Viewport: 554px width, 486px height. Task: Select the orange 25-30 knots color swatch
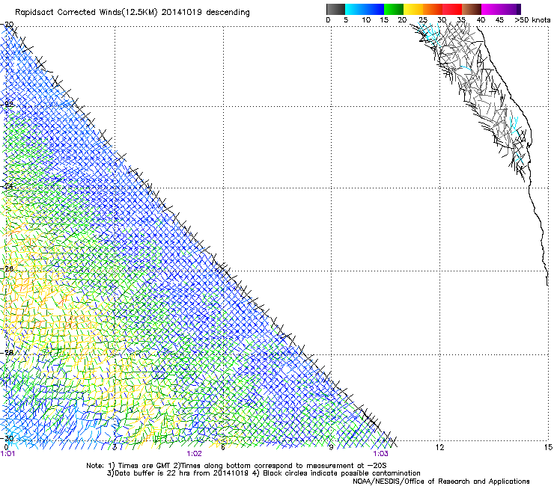click(433, 9)
